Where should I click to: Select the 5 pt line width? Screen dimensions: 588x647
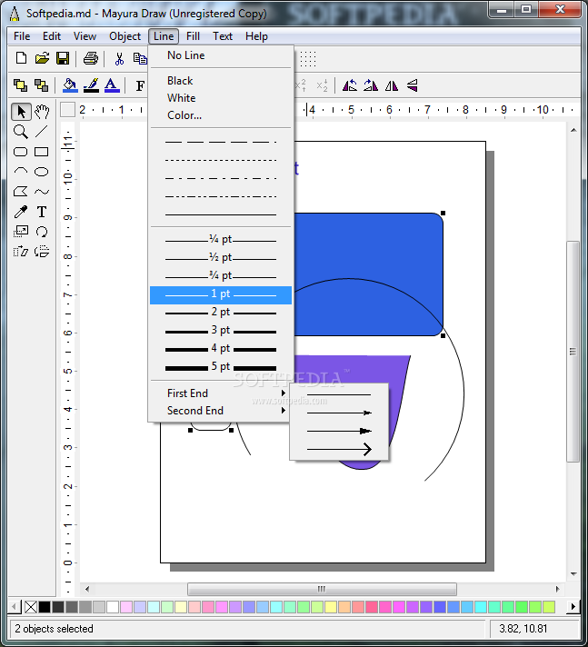coord(221,367)
